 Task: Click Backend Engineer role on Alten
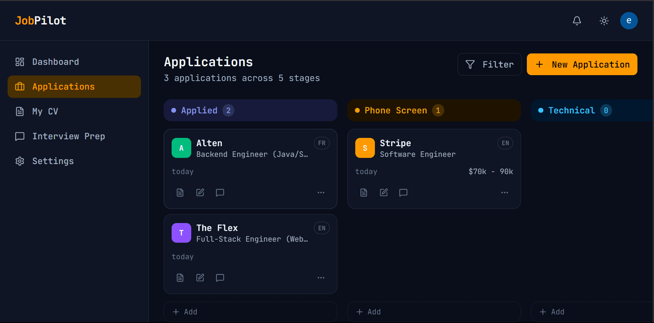click(252, 154)
